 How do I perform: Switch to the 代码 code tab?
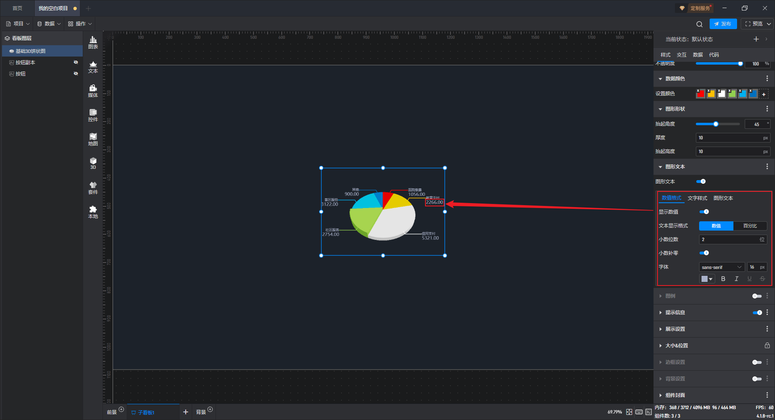click(714, 55)
